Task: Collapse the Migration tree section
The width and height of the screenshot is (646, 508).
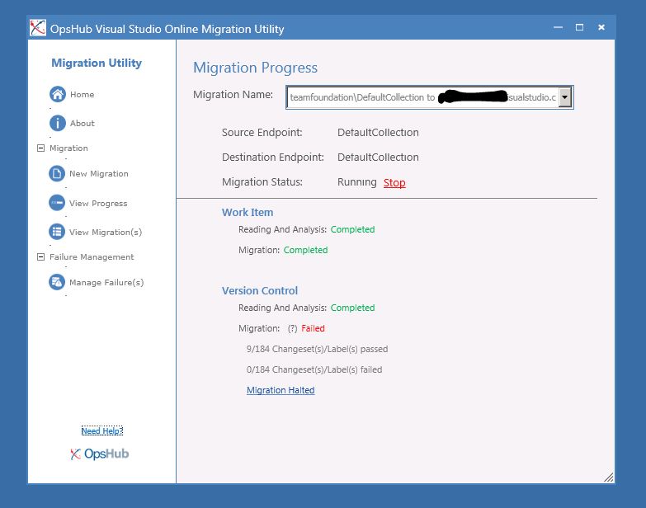Action: click(x=40, y=148)
